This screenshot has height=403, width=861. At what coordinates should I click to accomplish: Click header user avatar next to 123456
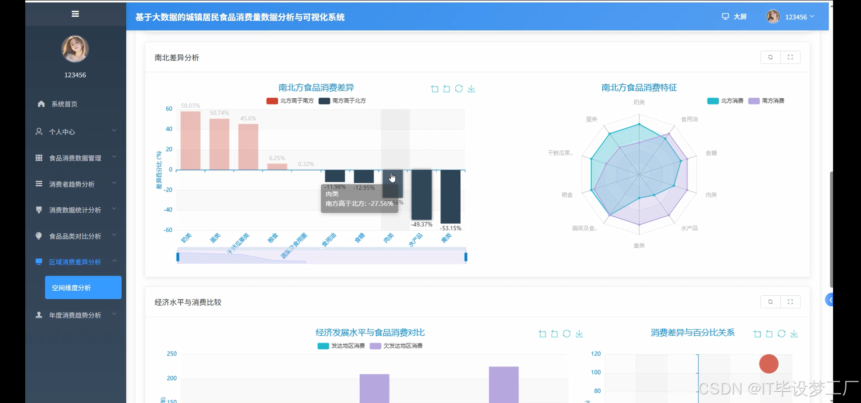click(x=773, y=17)
